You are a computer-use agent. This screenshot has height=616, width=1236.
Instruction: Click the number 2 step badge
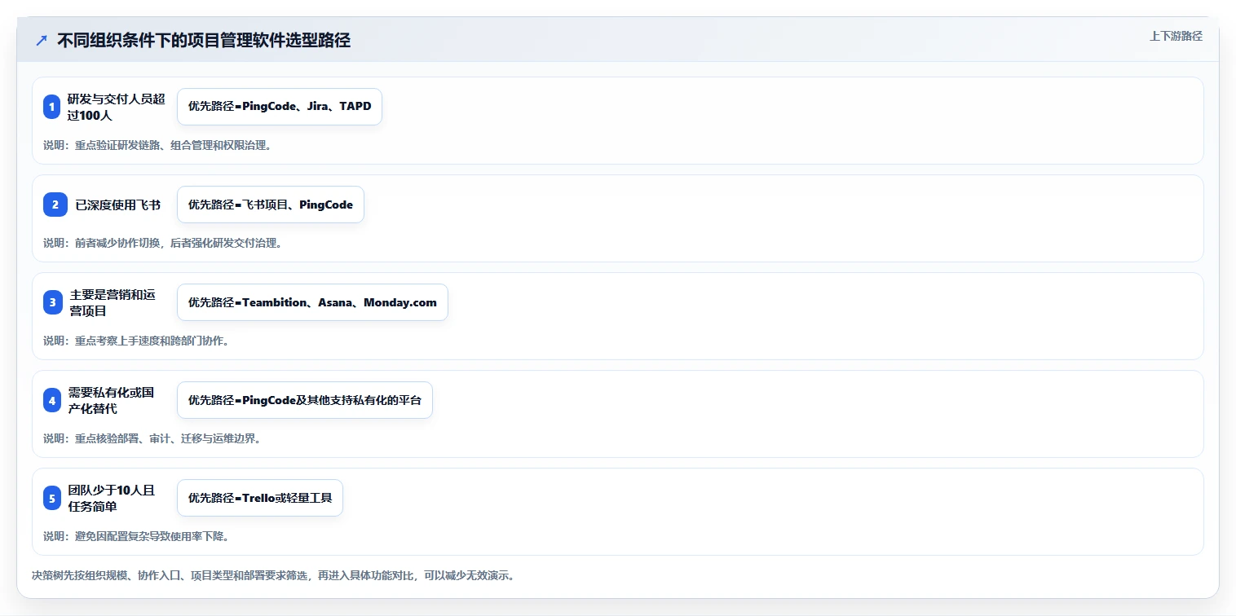pyautogui.click(x=55, y=205)
